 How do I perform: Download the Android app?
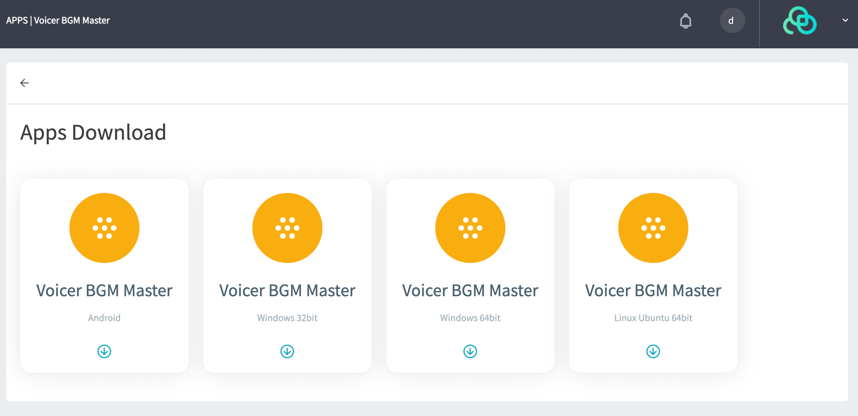click(104, 351)
